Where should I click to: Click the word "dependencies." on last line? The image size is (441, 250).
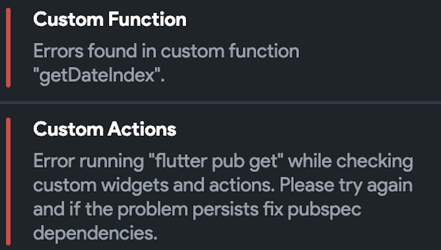click(x=95, y=233)
